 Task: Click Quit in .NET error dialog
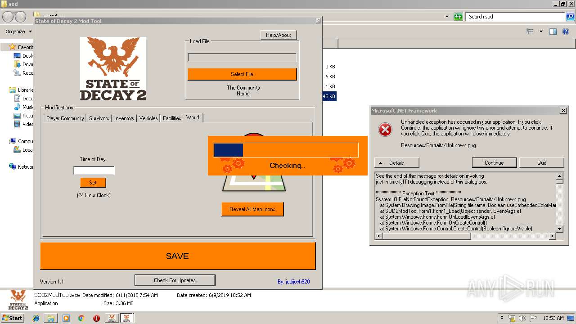click(x=541, y=162)
